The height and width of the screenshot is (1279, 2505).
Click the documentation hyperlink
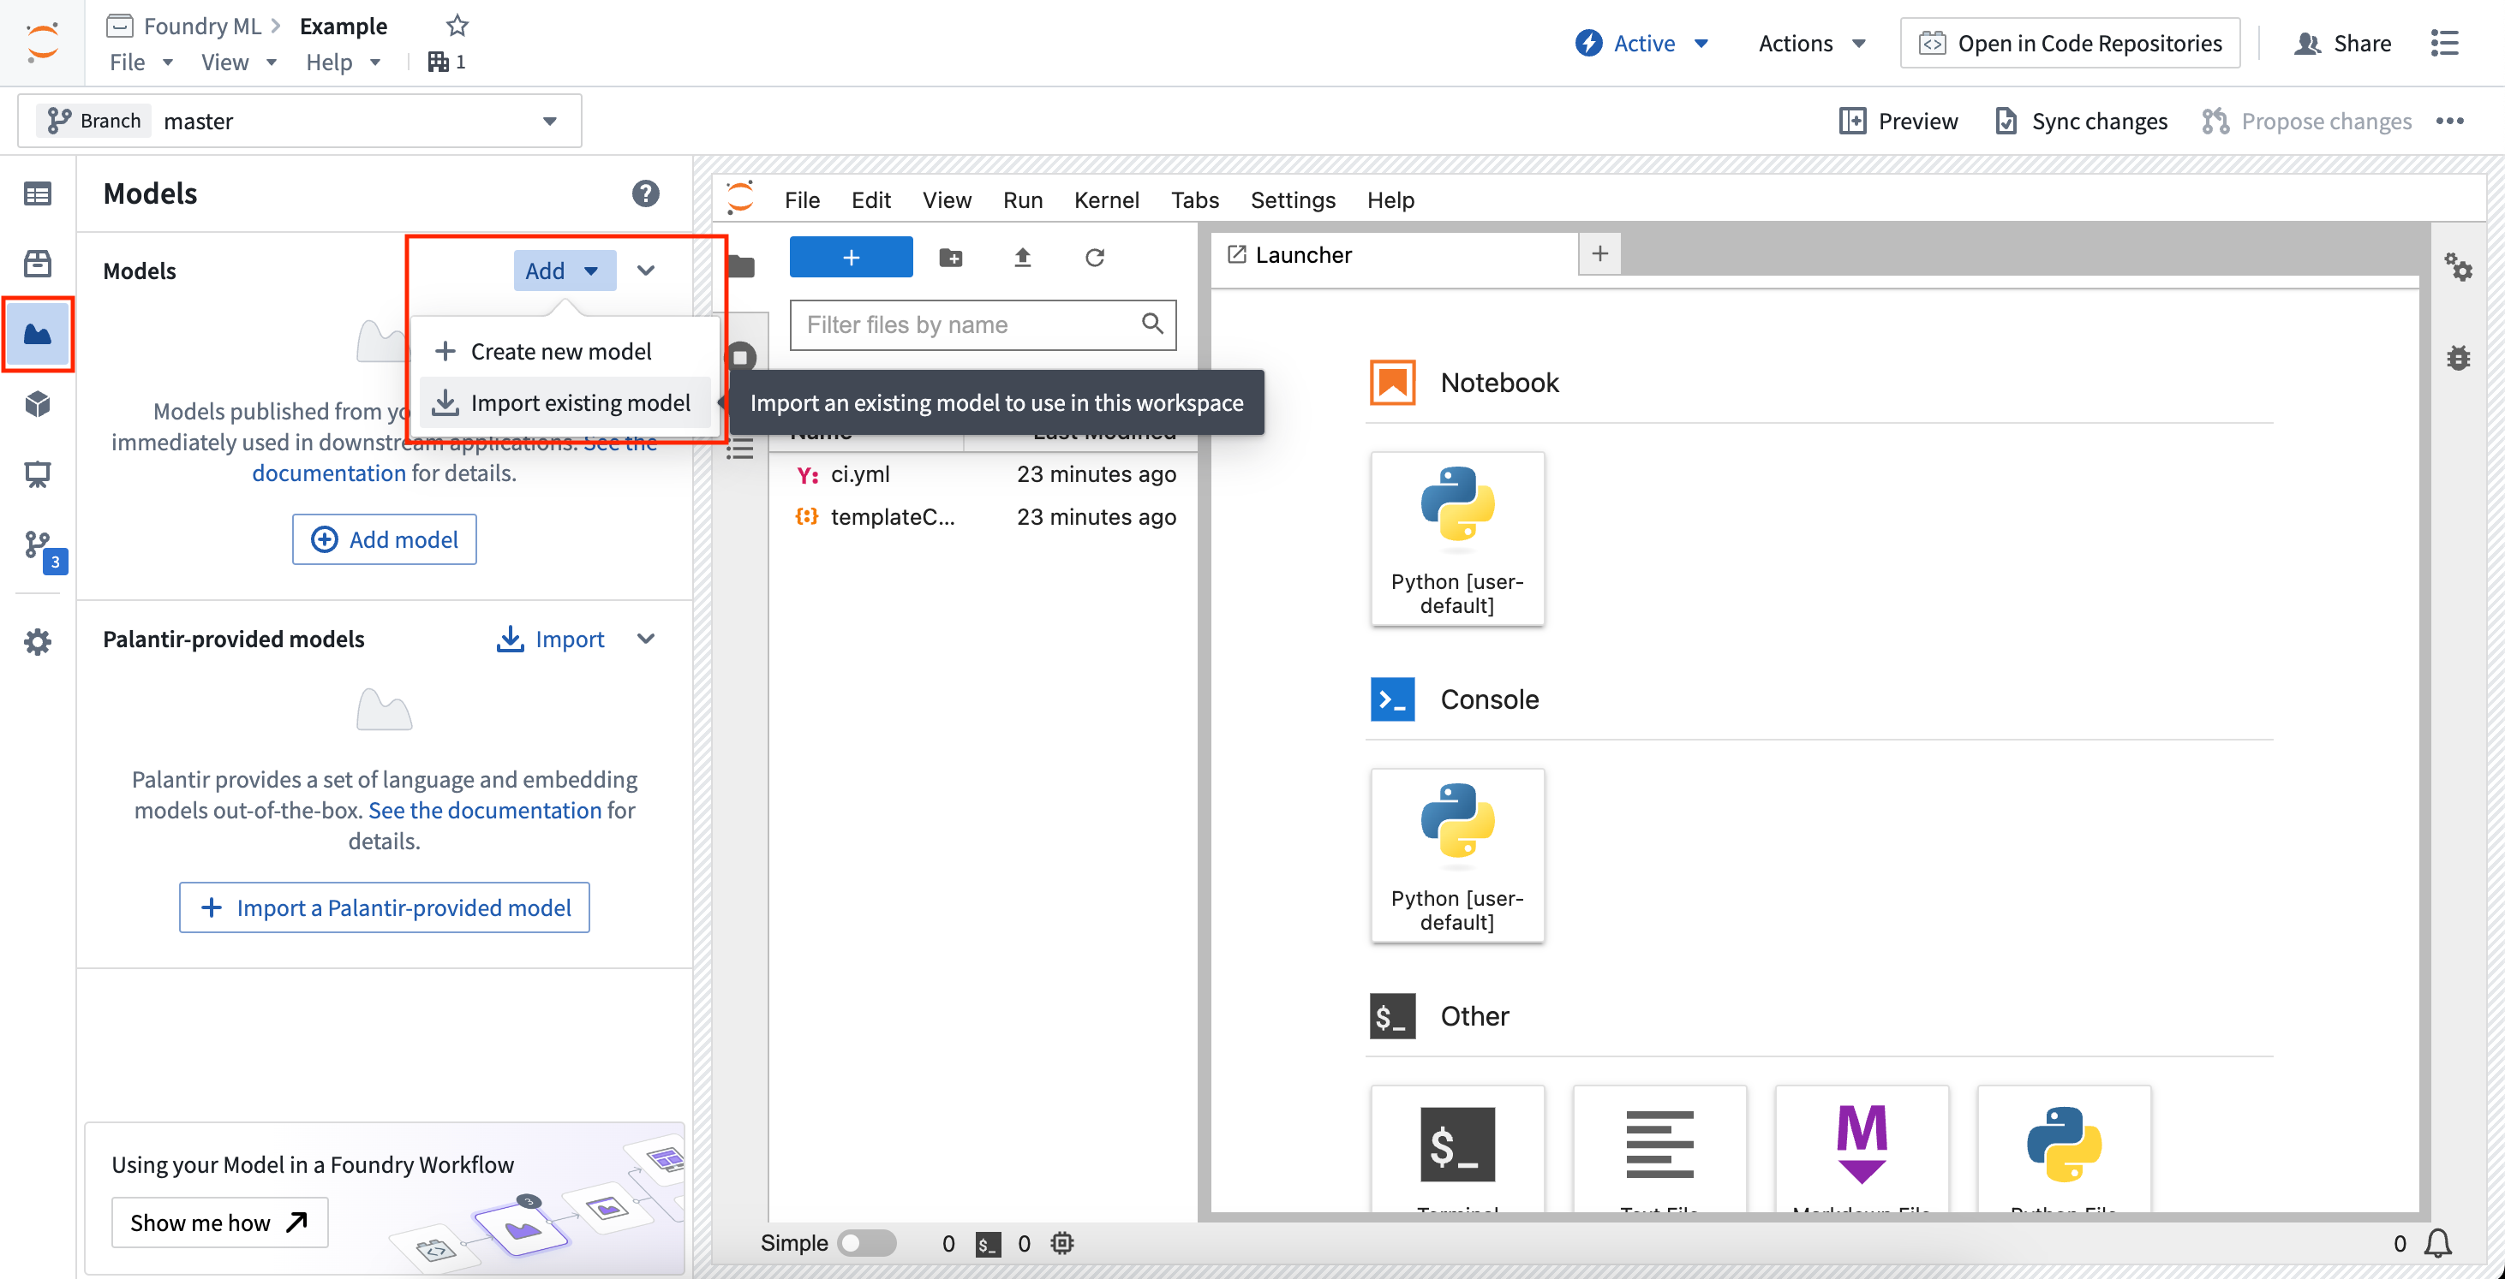point(326,473)
